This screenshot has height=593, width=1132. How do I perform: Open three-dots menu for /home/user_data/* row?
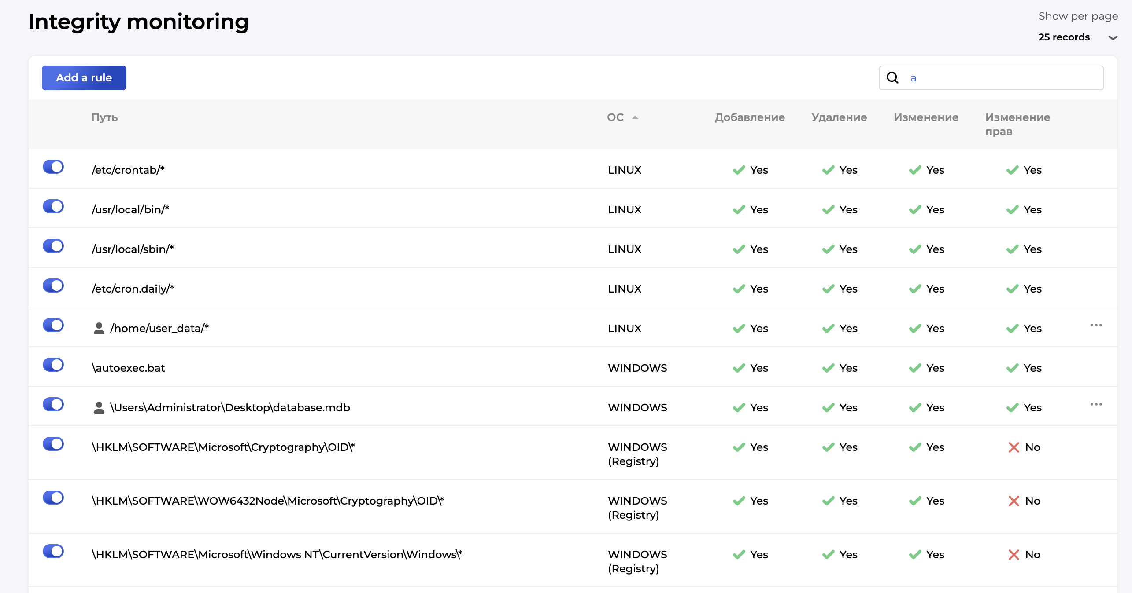point(1096,325)
